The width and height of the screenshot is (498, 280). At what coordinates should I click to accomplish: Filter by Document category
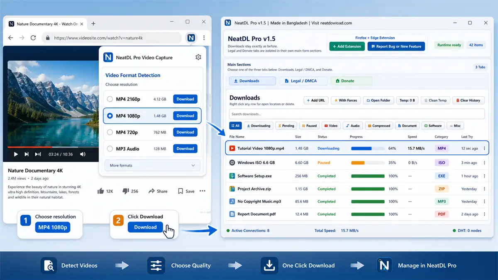[407, 126]
